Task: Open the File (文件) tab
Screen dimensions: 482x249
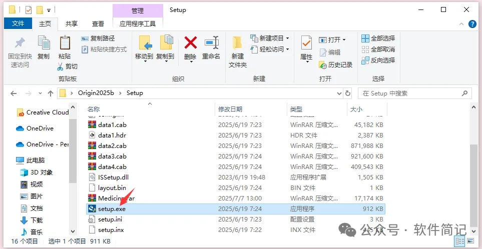Action: (18, 23)
